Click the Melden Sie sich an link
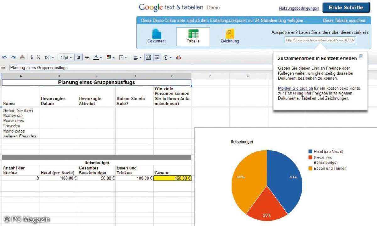 [295, 88]
